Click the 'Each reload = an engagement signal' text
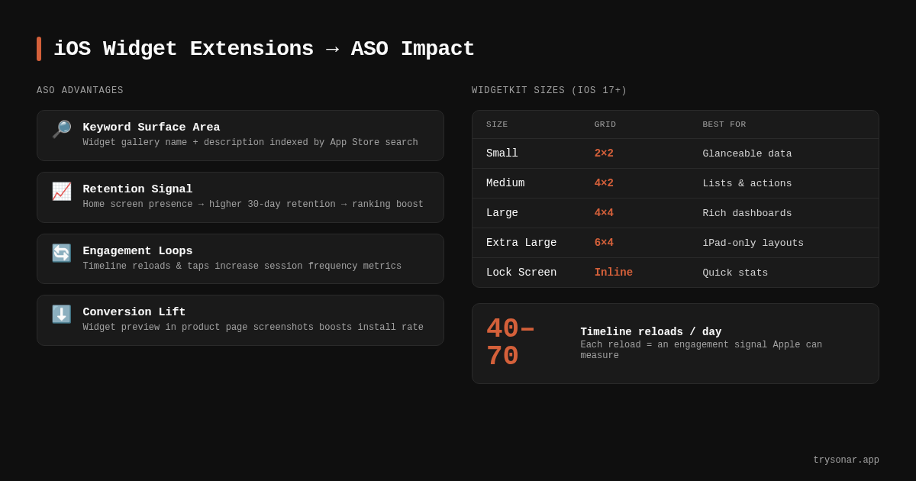The image size is (916, 481). click(x=701, y=350)
